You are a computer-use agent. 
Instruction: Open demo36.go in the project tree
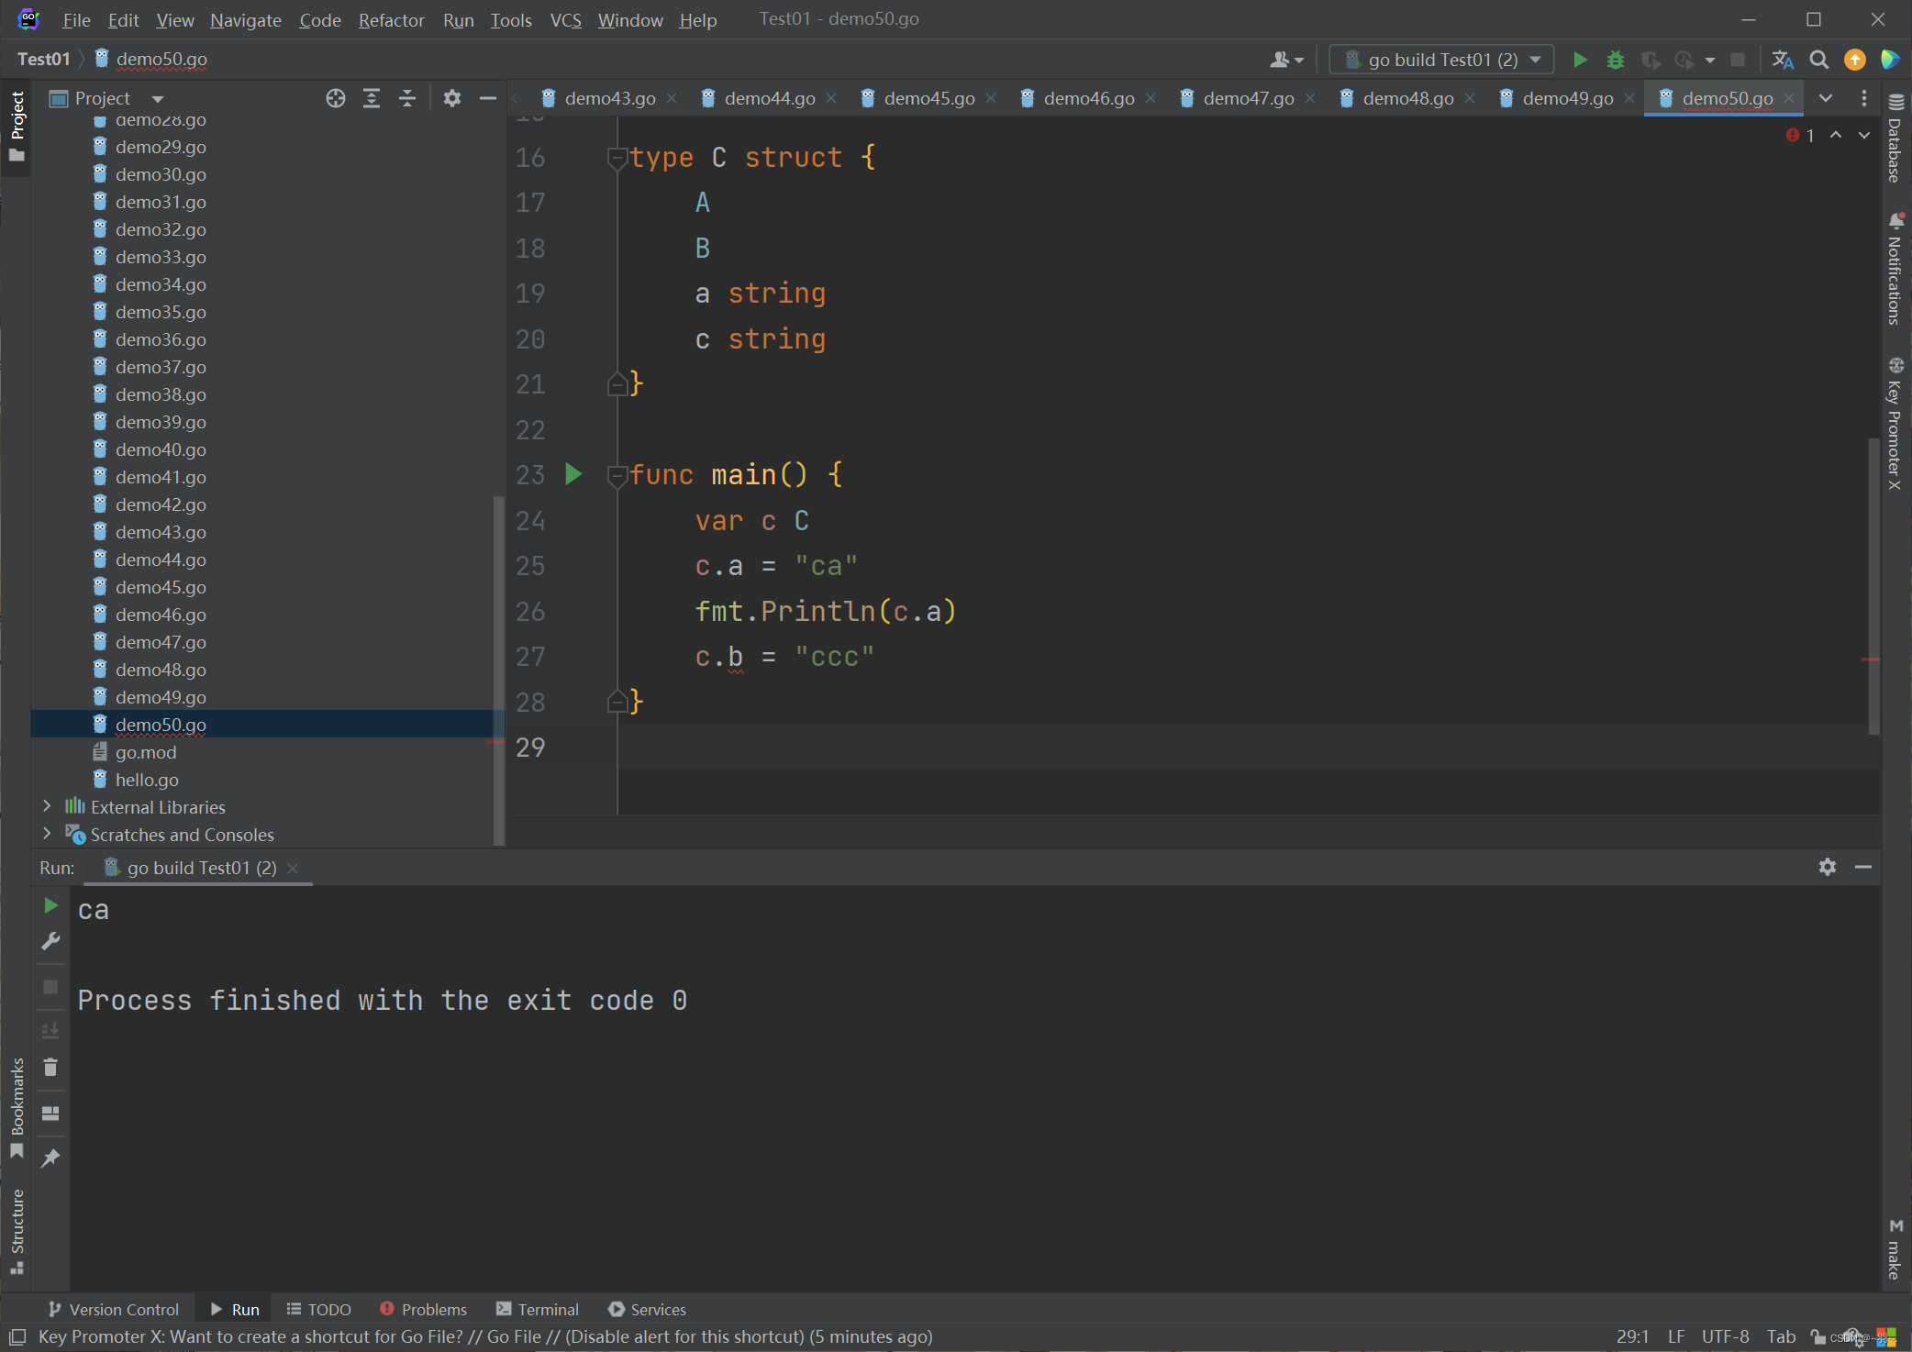[x=161, y=339]
